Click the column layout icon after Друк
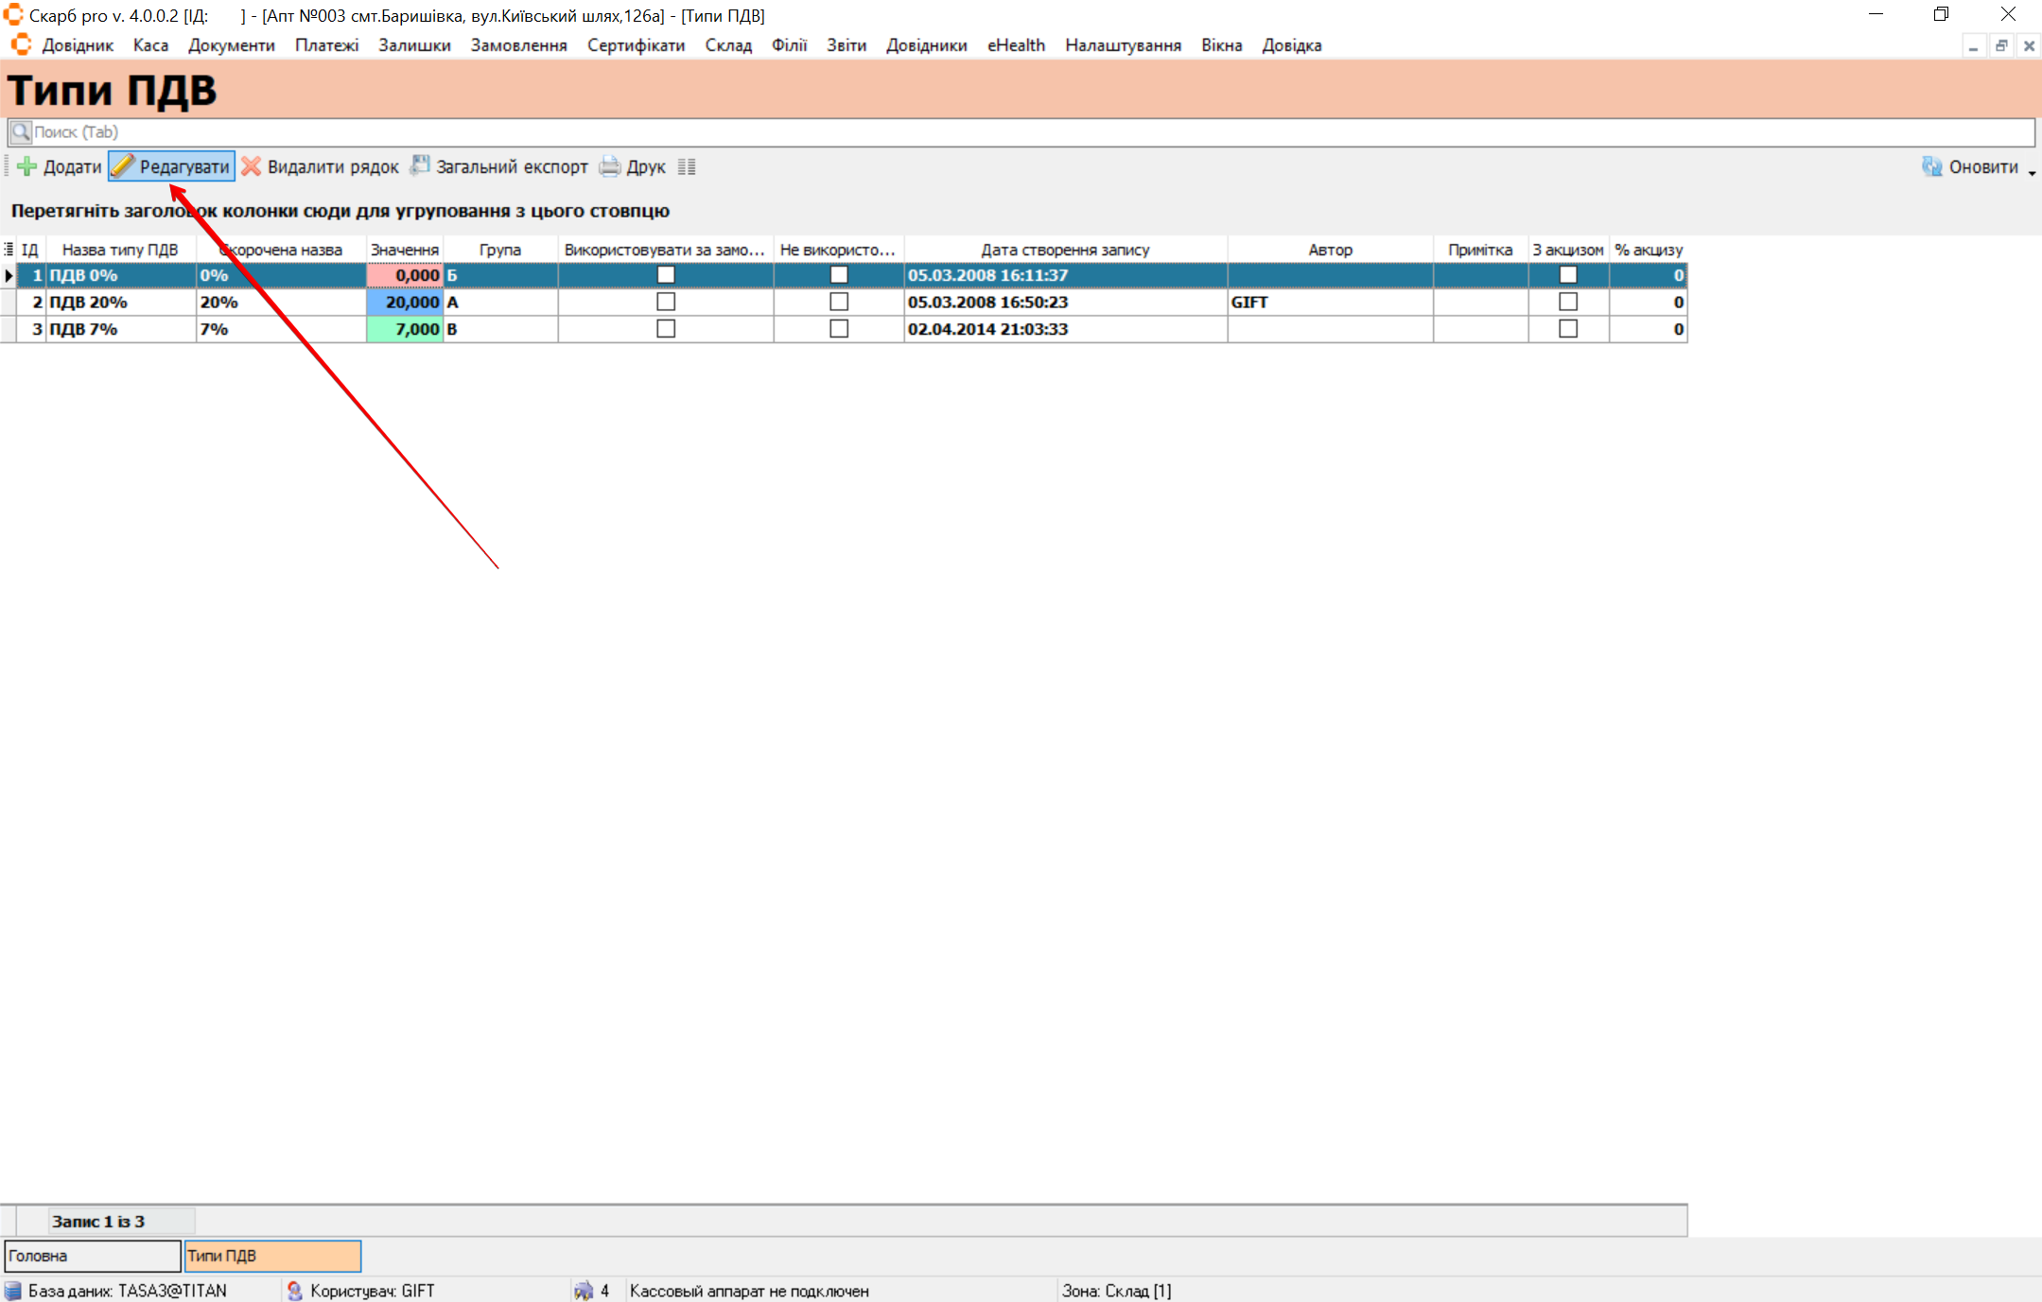Image resolution: width=2042 pixels, height=1302 pixels. (687, 166)
